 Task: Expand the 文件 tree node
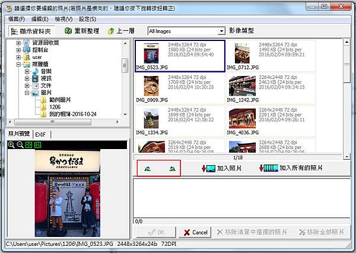coord(27,86)
